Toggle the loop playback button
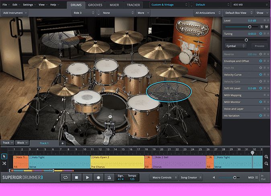 (x=66, y=178)
